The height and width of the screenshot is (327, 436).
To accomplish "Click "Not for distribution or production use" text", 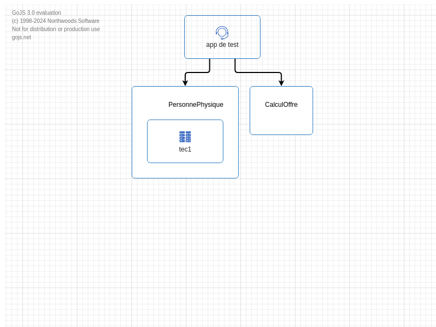I will 56,29.
